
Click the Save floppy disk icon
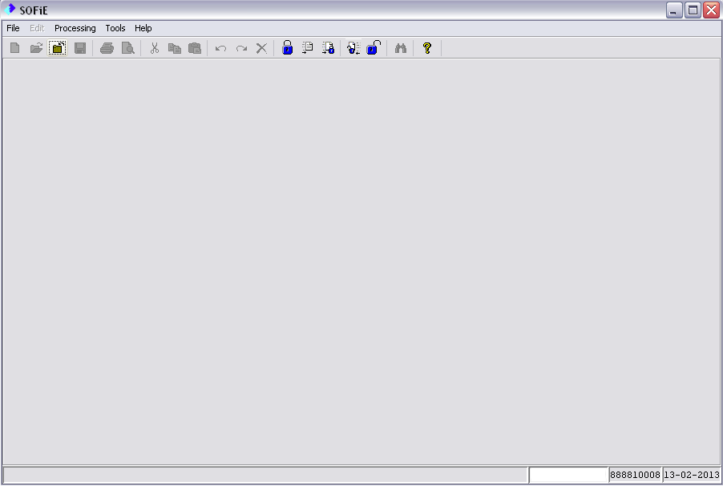coord(80,48)
